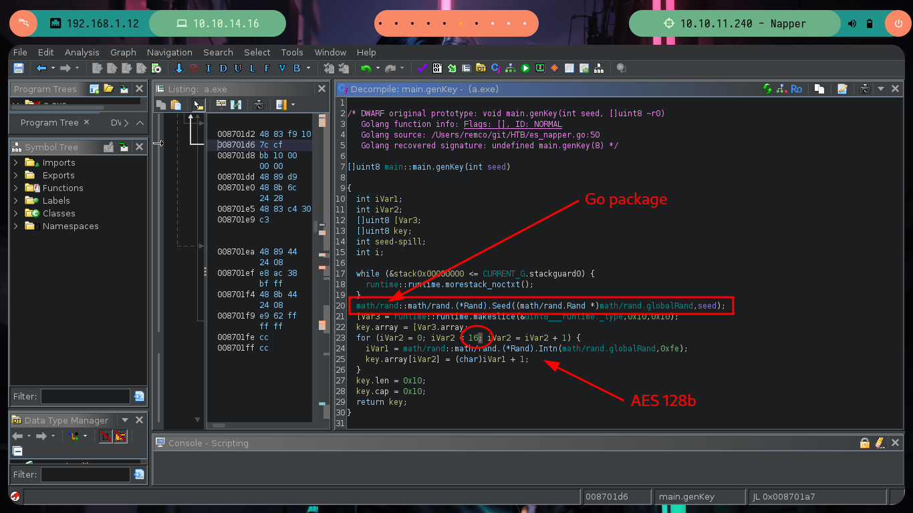
Task: Expand the Functions tree node
Action: [x=16, y=188]
